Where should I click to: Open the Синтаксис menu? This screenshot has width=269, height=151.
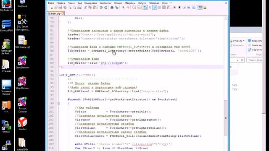click(x=105, y=3)
